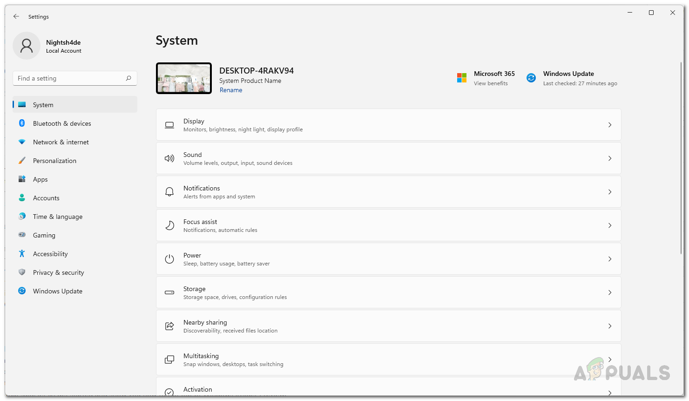This screenshot has height=401, width=689.
Task: Expand the Display settings chevron
Action: tap(610, 125)
